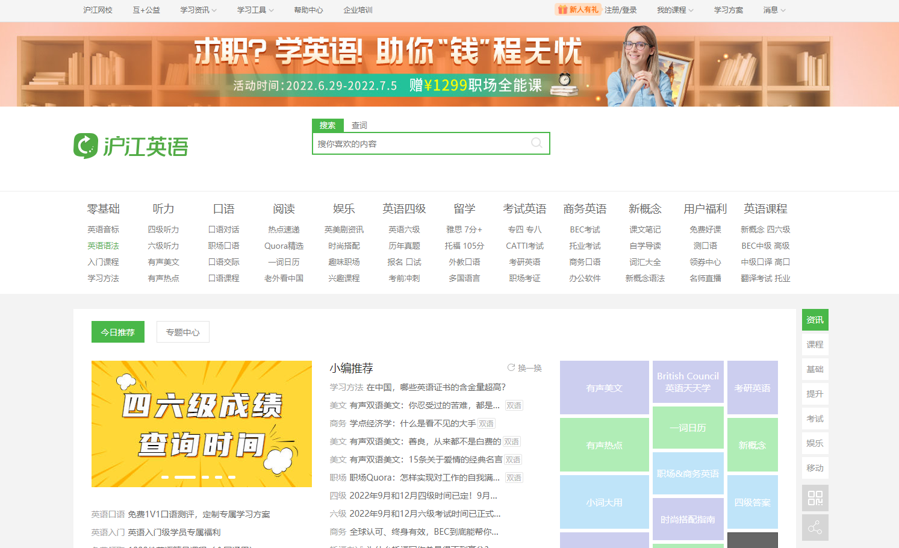Image resolution: width=899 pixels, height=548 pixels.
Task: Click the Quora精选 link
Action: click(x=284, y=246)
